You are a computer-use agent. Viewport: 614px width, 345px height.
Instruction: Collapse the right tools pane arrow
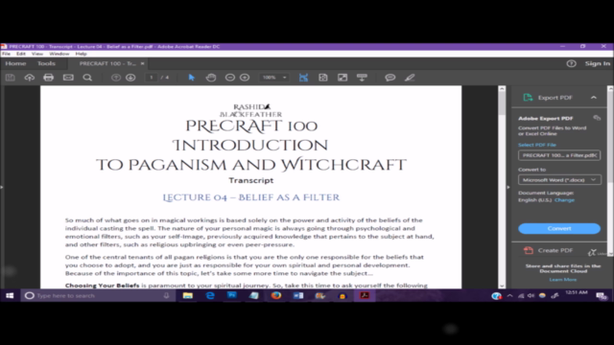pyautogui.click(x=508, y=187)
